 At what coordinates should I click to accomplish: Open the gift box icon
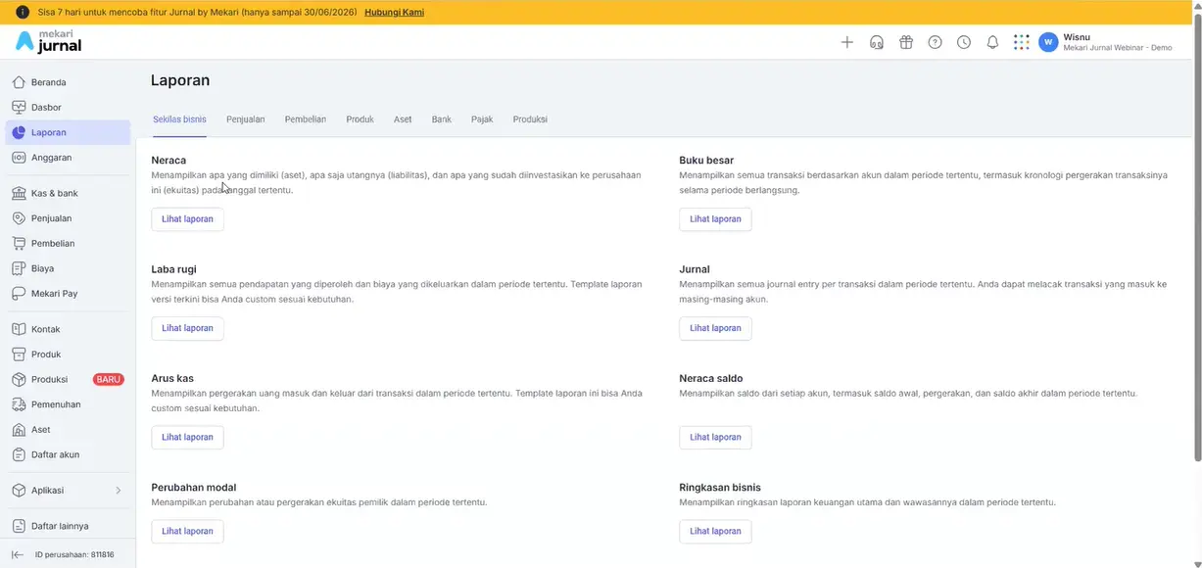[906, 42]
